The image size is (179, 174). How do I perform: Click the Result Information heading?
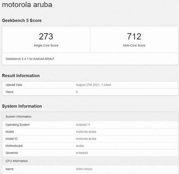21,76
